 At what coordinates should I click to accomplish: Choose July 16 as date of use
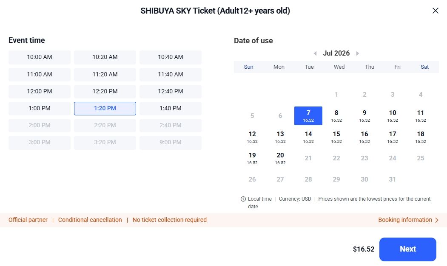(364, 137)
